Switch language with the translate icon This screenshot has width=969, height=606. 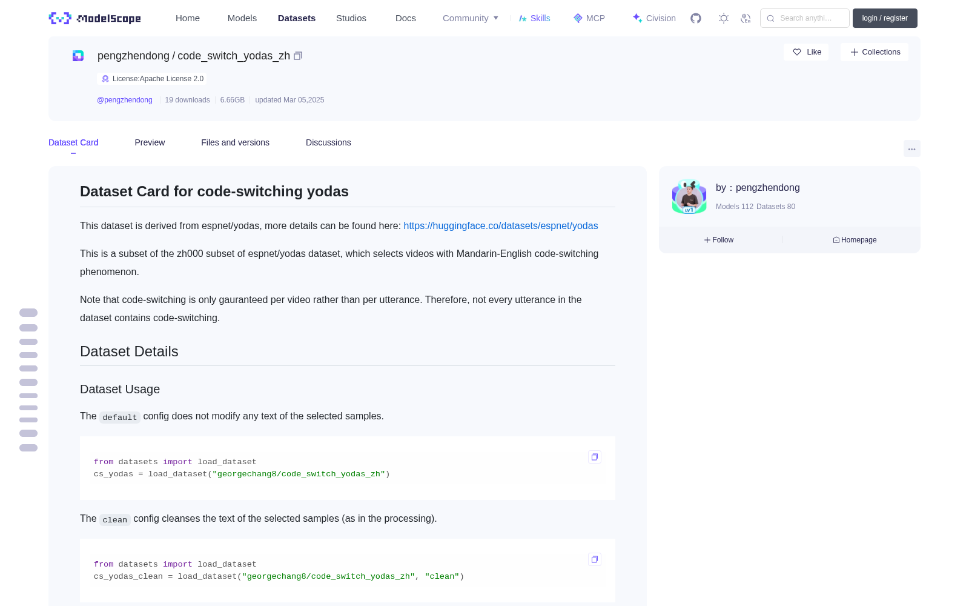tap(746, 18)
